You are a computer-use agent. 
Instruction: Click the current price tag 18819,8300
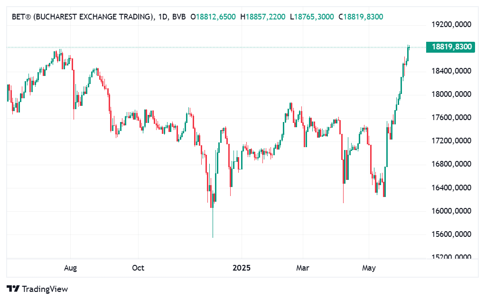tap(451, 47)
